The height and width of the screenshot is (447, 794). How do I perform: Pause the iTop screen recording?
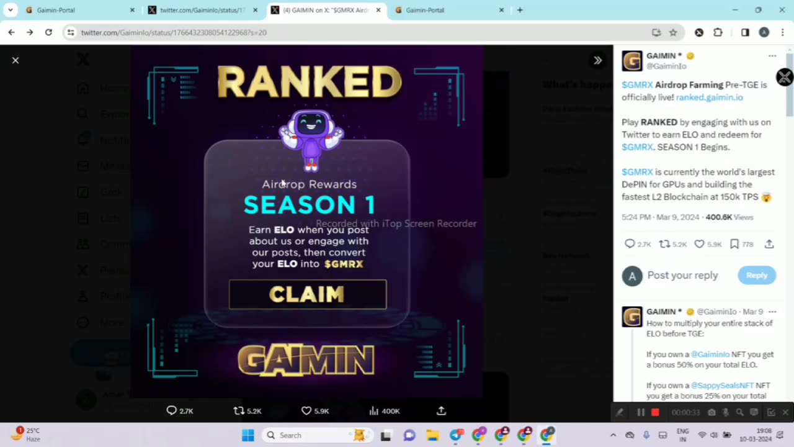641,412
